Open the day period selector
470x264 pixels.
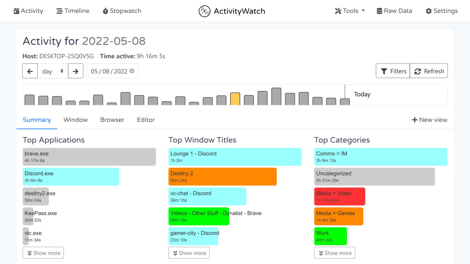click(x=53, y=71)
